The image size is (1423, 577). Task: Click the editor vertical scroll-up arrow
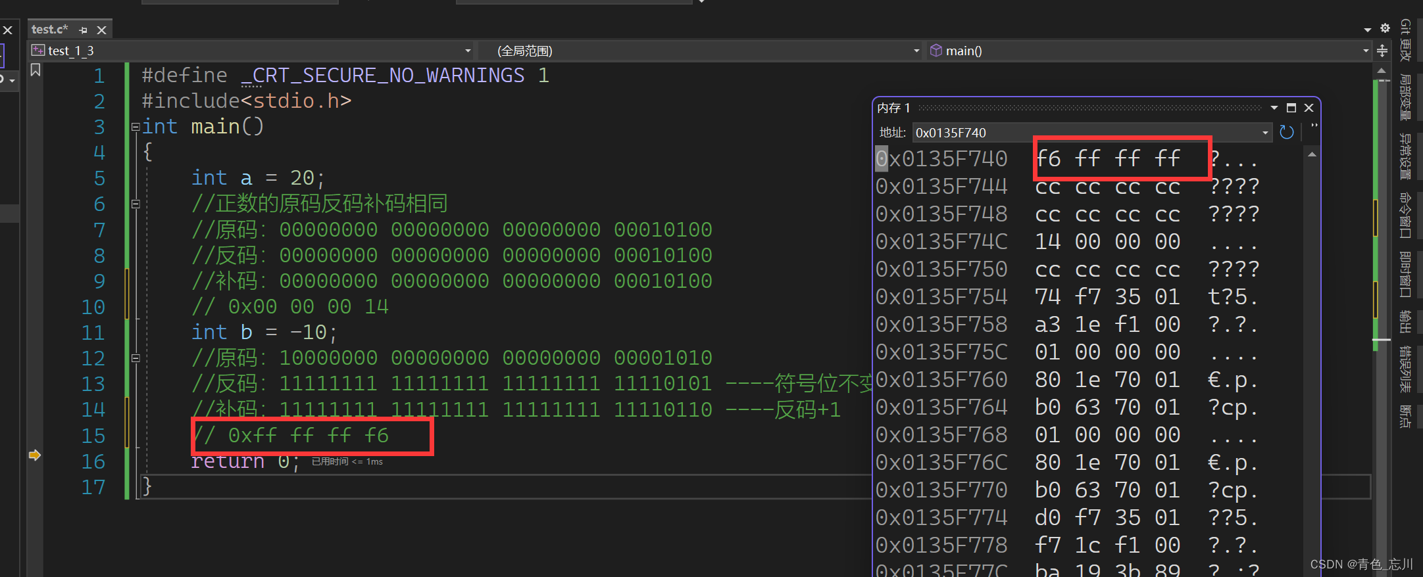coord(1382,70)
